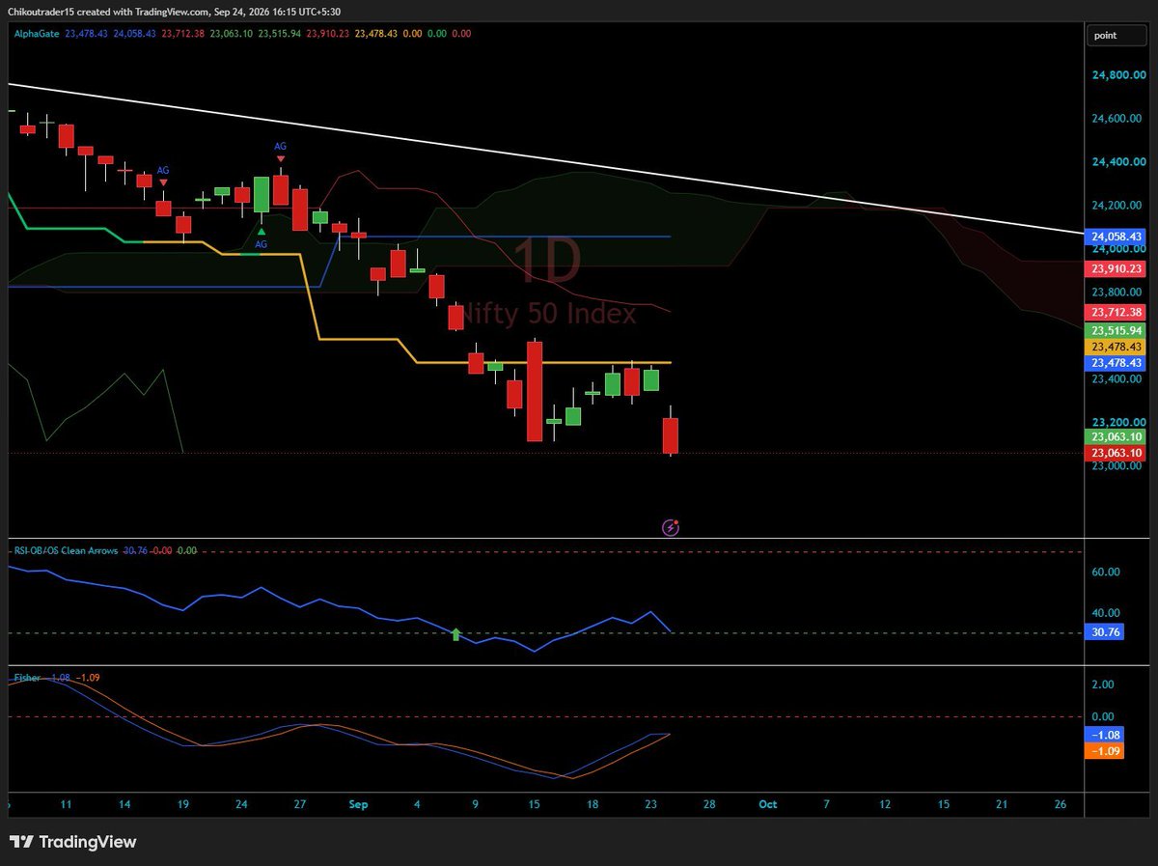Click the green AG up-arrow buy marker
Screen dimensions: 1158x866
[x=262, y=233]
